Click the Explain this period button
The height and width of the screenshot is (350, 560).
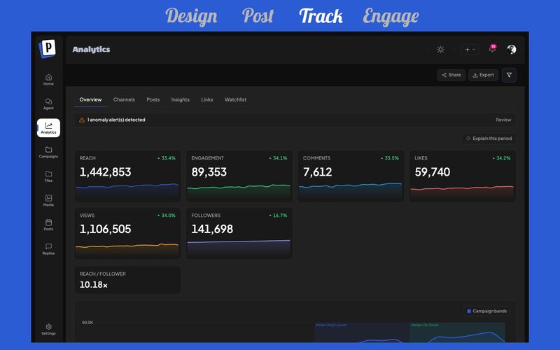point(489,139)
